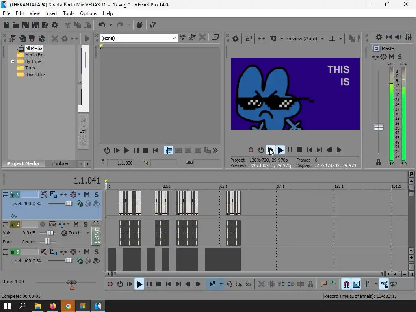
Task: Click the New project icon in toolbar
Action: click(6, 25)
